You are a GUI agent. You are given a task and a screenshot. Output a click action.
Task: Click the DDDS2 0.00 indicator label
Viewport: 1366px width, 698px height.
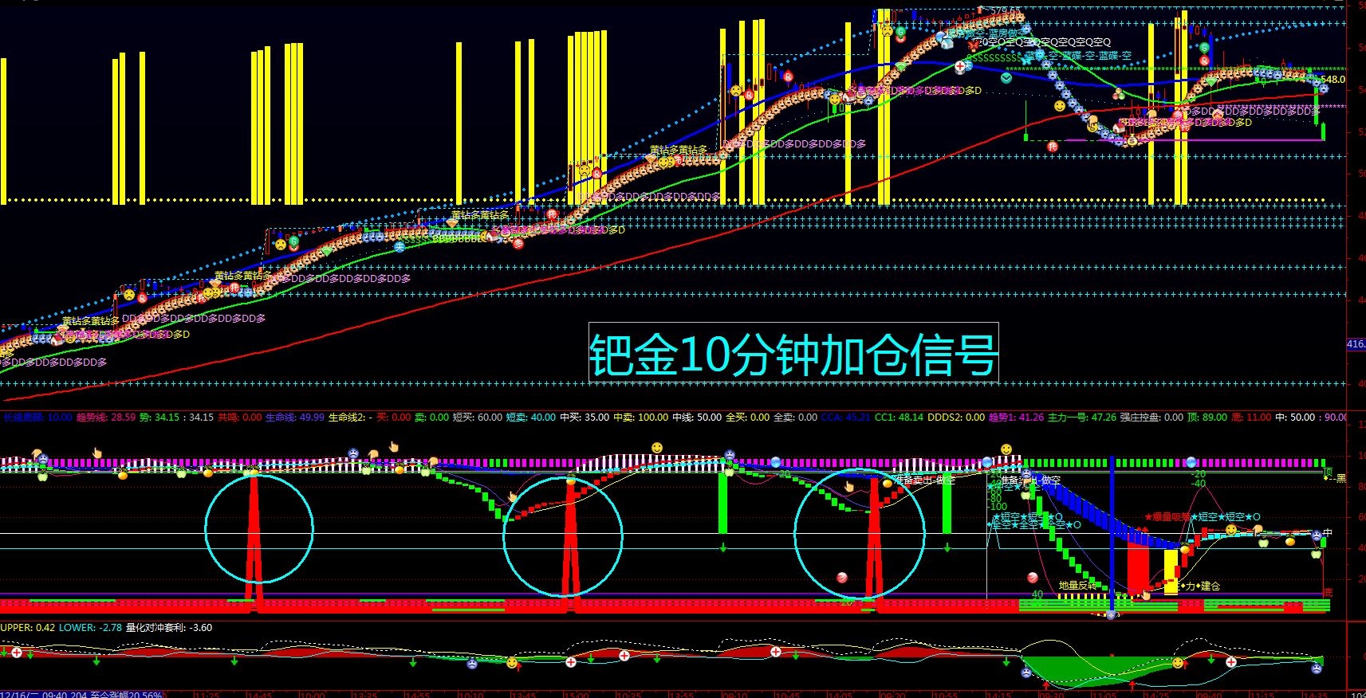(956, 417)
